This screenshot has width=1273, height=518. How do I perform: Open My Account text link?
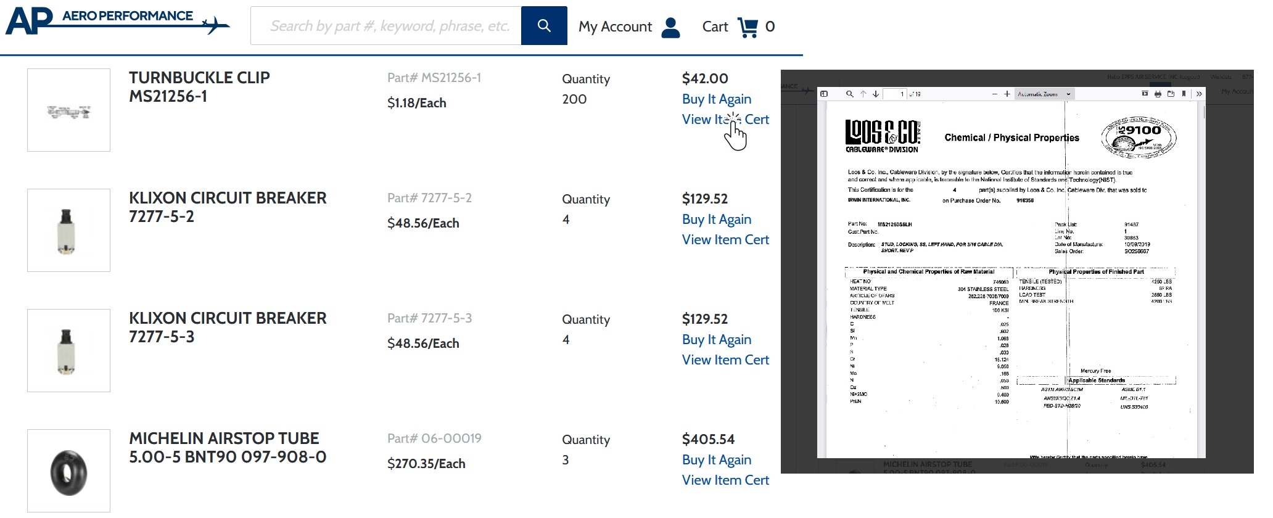(x=615, y=27)
